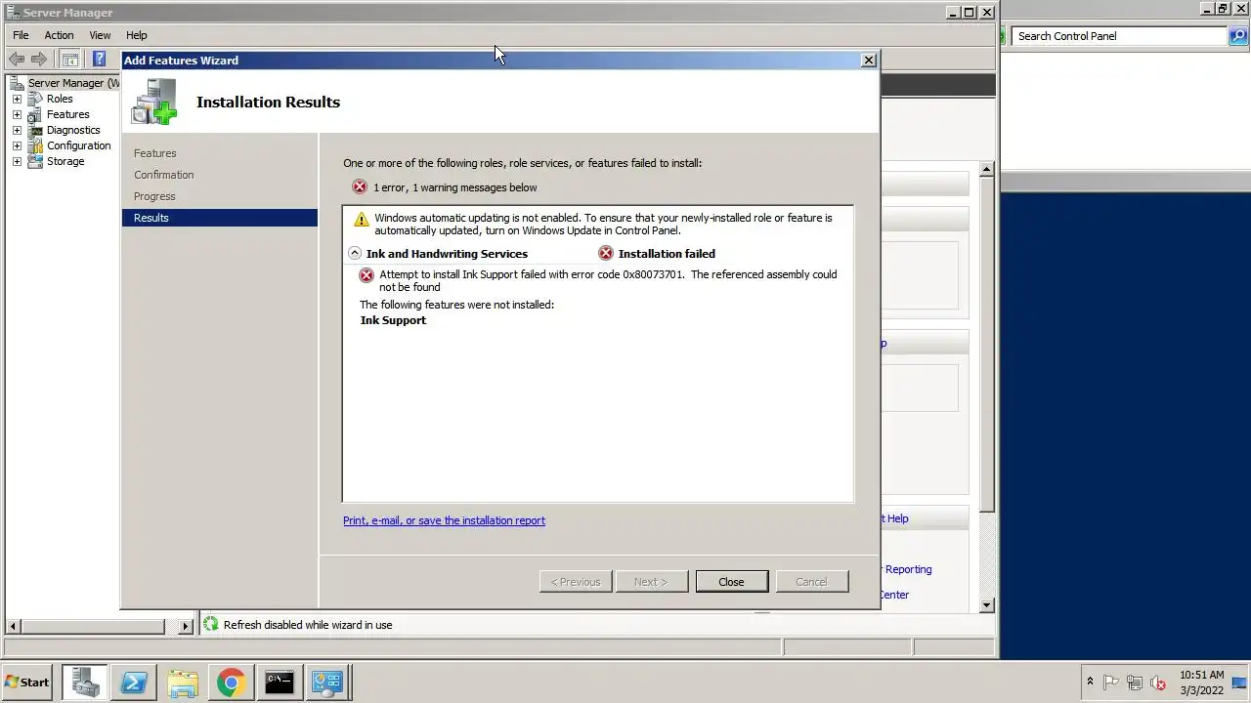Open the File menu
This screenshot has height=703, width=1251.
pyautogui.click(x=21, y=35)
